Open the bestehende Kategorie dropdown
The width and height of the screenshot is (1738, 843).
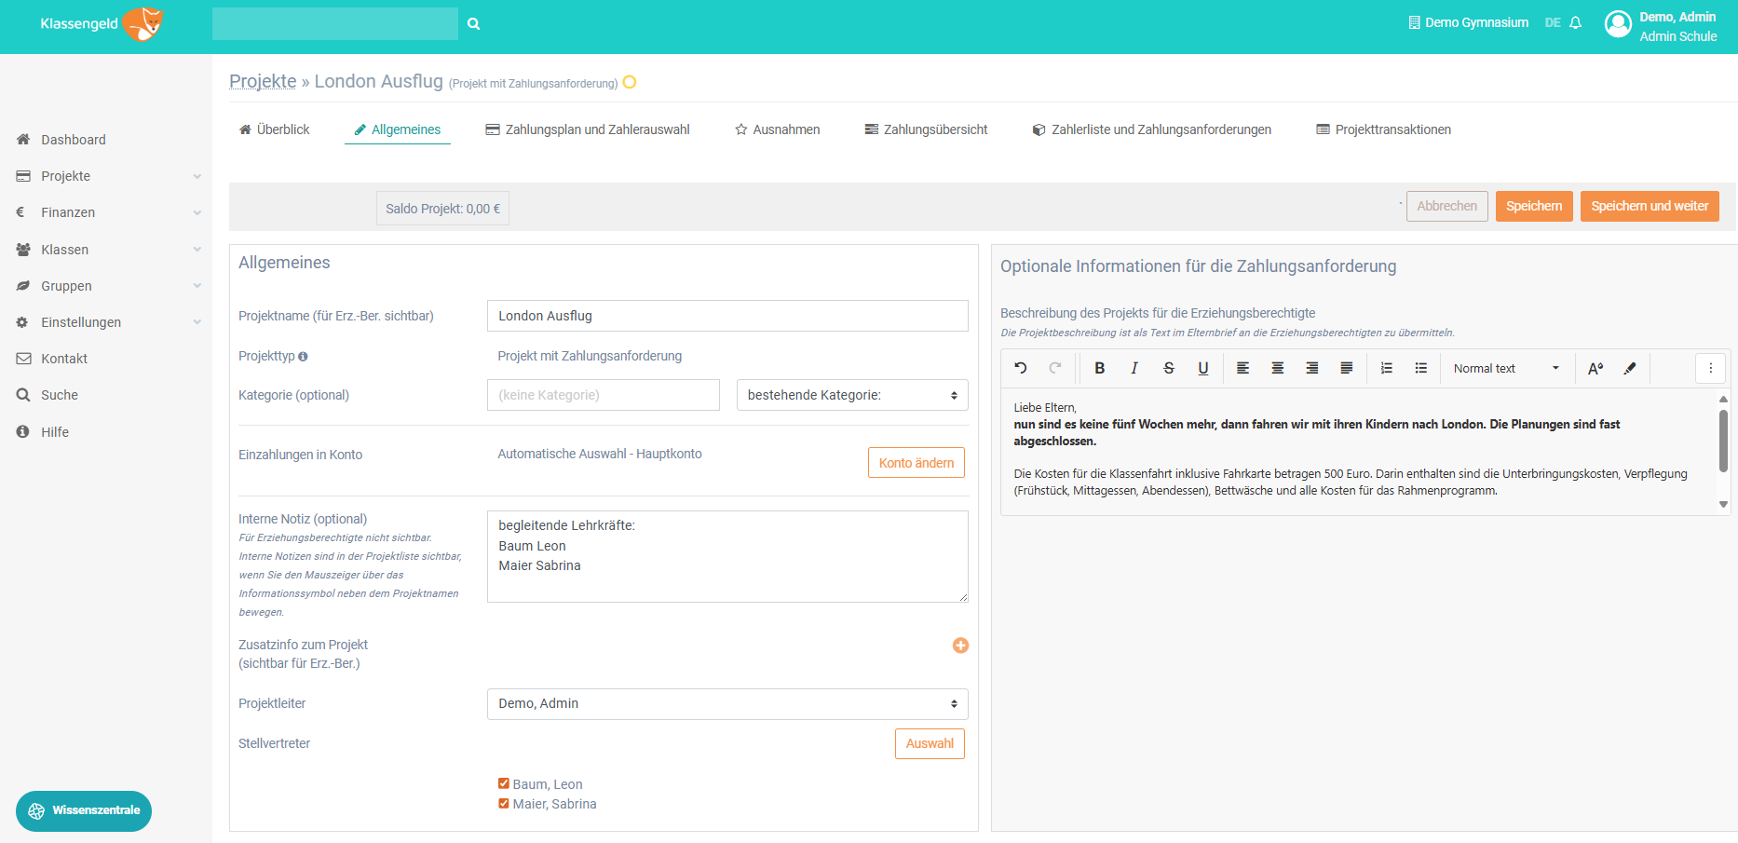click(852, 395)
